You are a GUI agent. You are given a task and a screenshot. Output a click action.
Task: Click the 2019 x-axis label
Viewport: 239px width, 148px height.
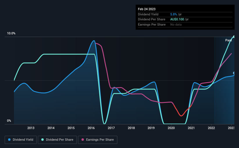151,128
